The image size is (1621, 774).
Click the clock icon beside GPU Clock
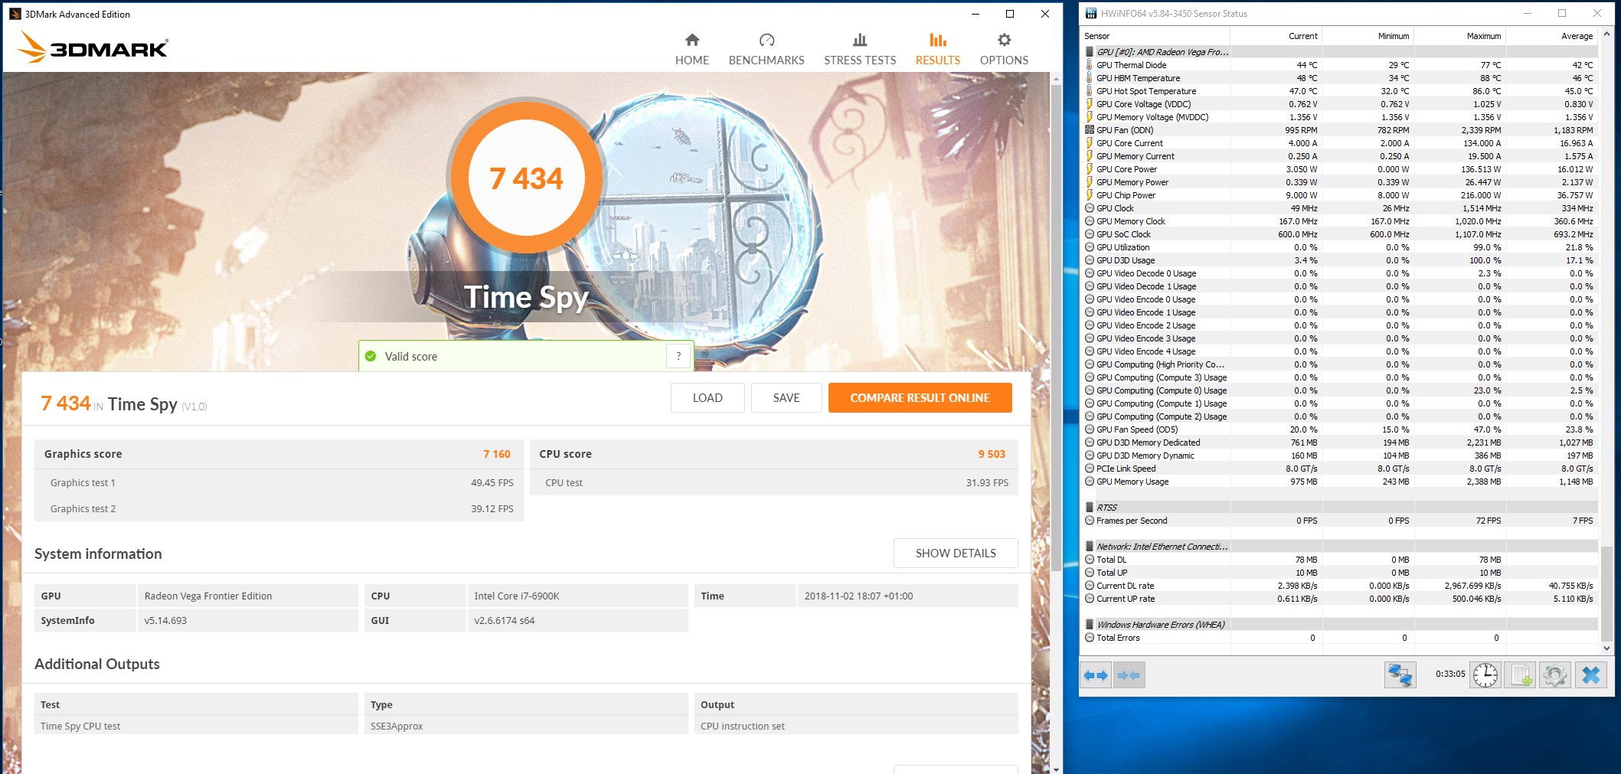[x=1090, y=208]
